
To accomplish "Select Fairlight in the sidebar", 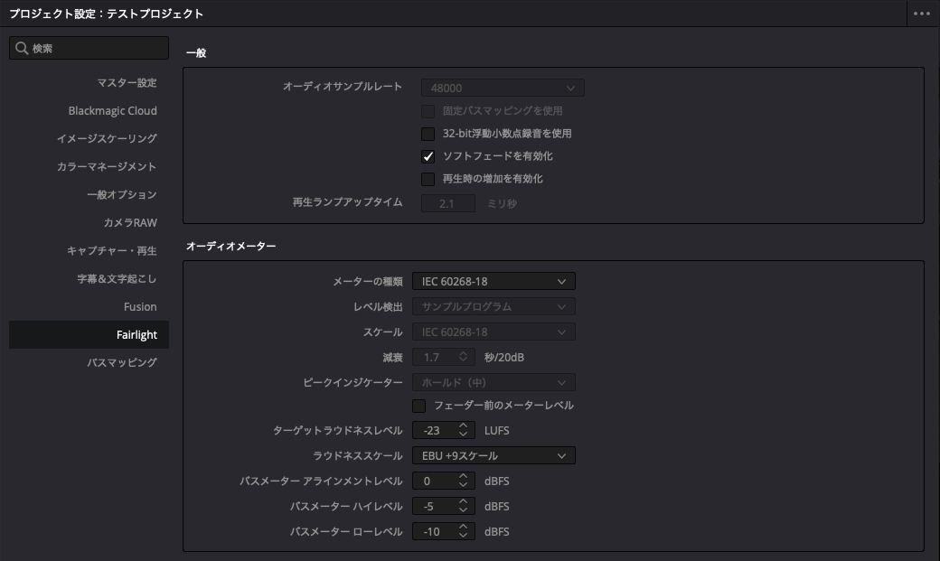I will click(x=89, y=334).
